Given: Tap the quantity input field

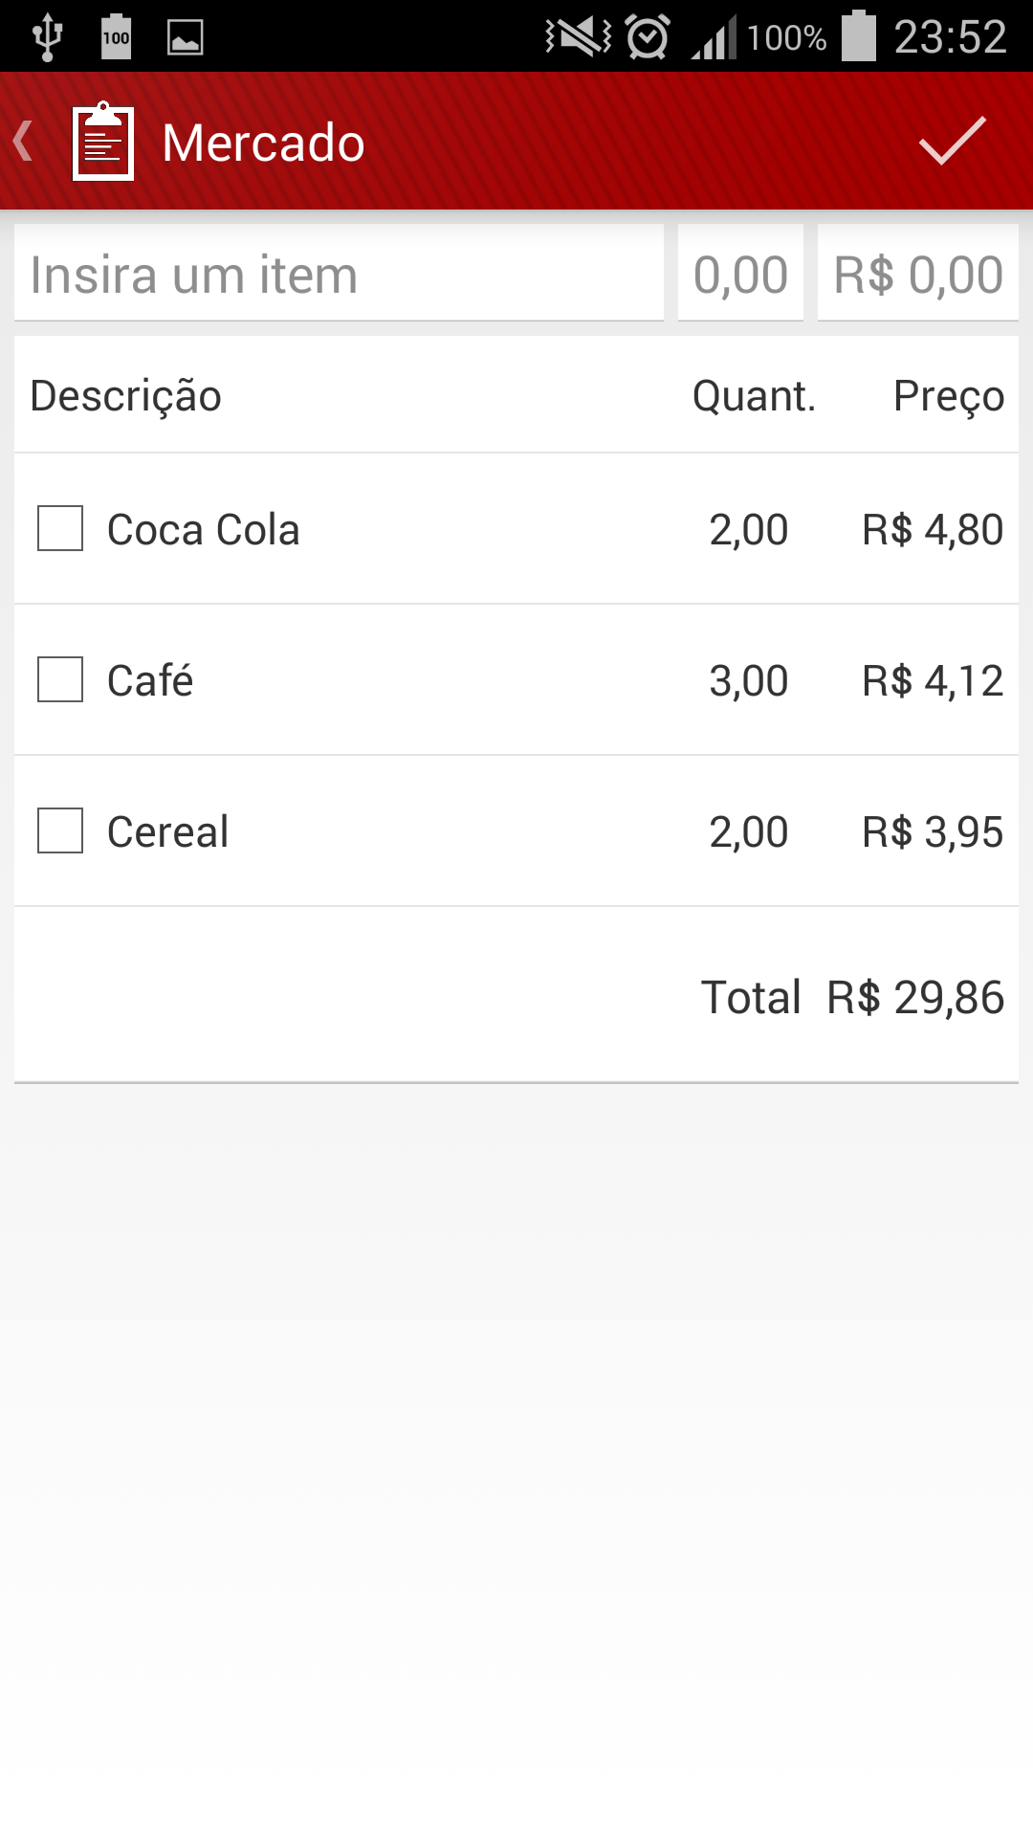Looking at the screenshot, I should (740, 275).
